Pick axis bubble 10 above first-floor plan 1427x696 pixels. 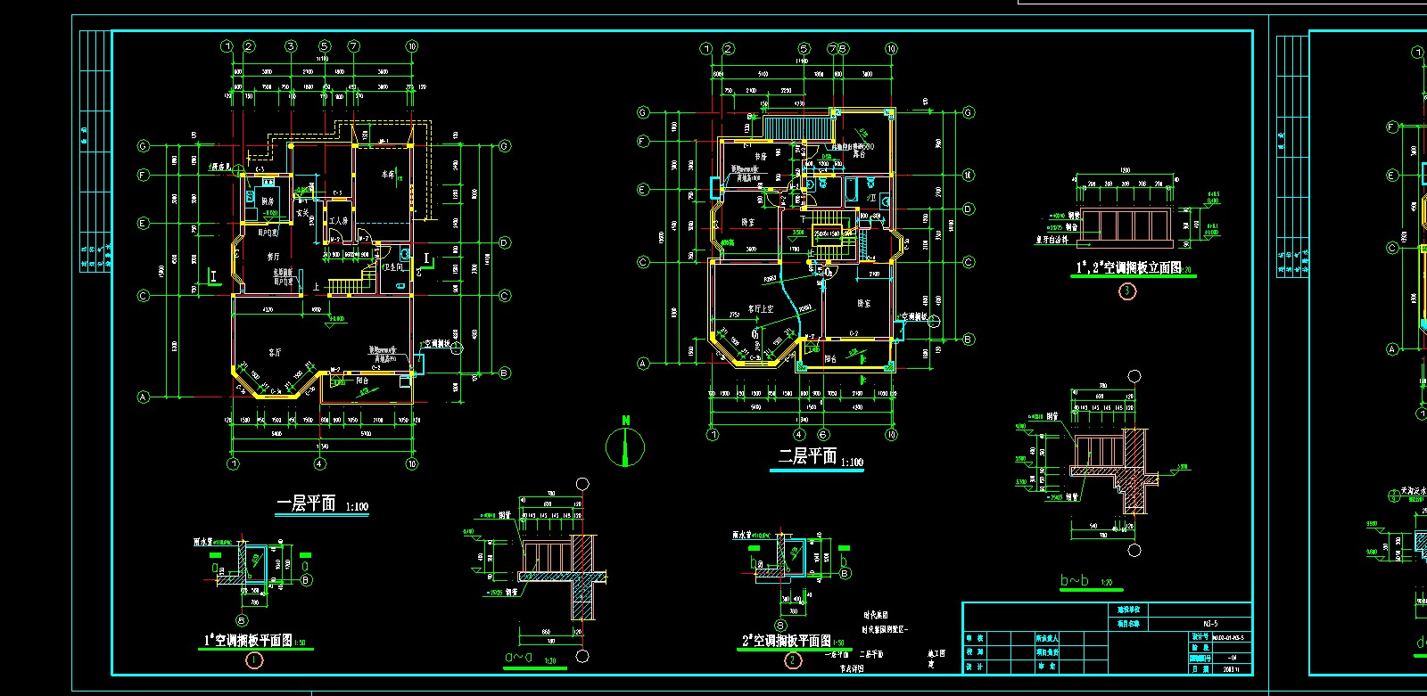pyautogui.click(x=412, y=46)
